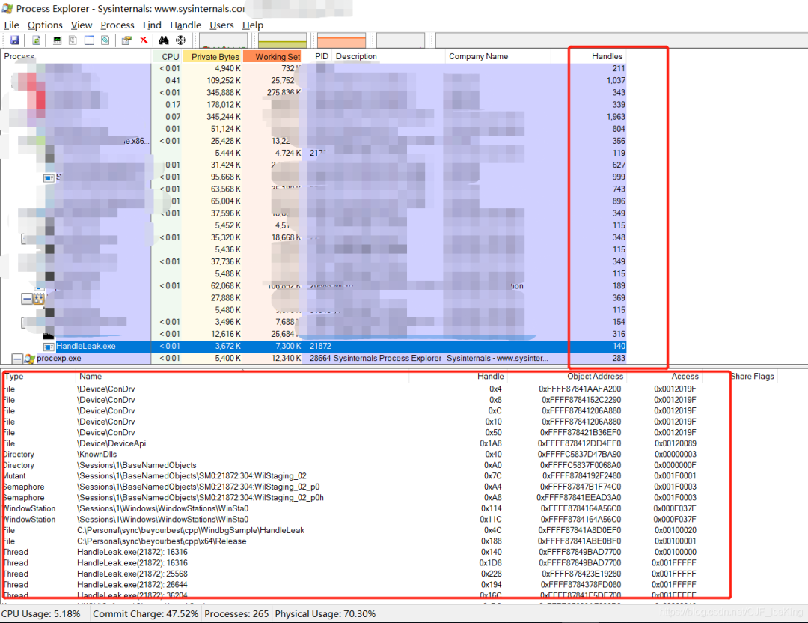The width and height of the screenshot is (808, 623).
Task: Open the CPU usage mini graph
Action: 223,40
